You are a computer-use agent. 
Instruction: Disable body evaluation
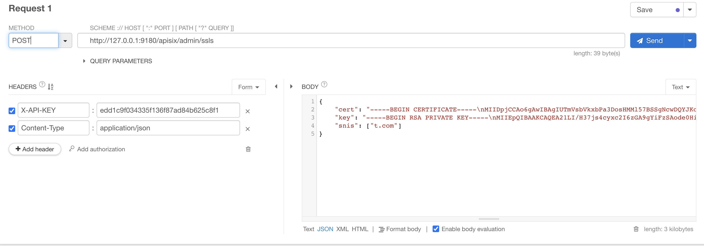436,229
